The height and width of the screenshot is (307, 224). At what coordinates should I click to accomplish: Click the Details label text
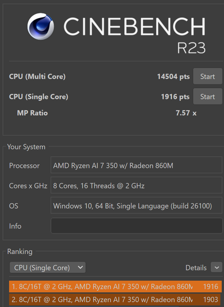pos(196,268)
